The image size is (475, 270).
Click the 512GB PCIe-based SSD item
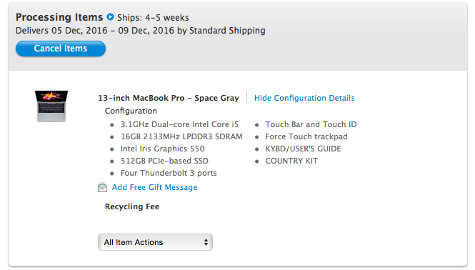pos(164,161)
